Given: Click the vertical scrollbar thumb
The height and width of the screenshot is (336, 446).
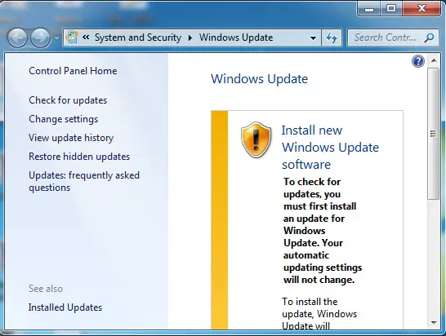Looking at the screenshot, I should [434, 134].
